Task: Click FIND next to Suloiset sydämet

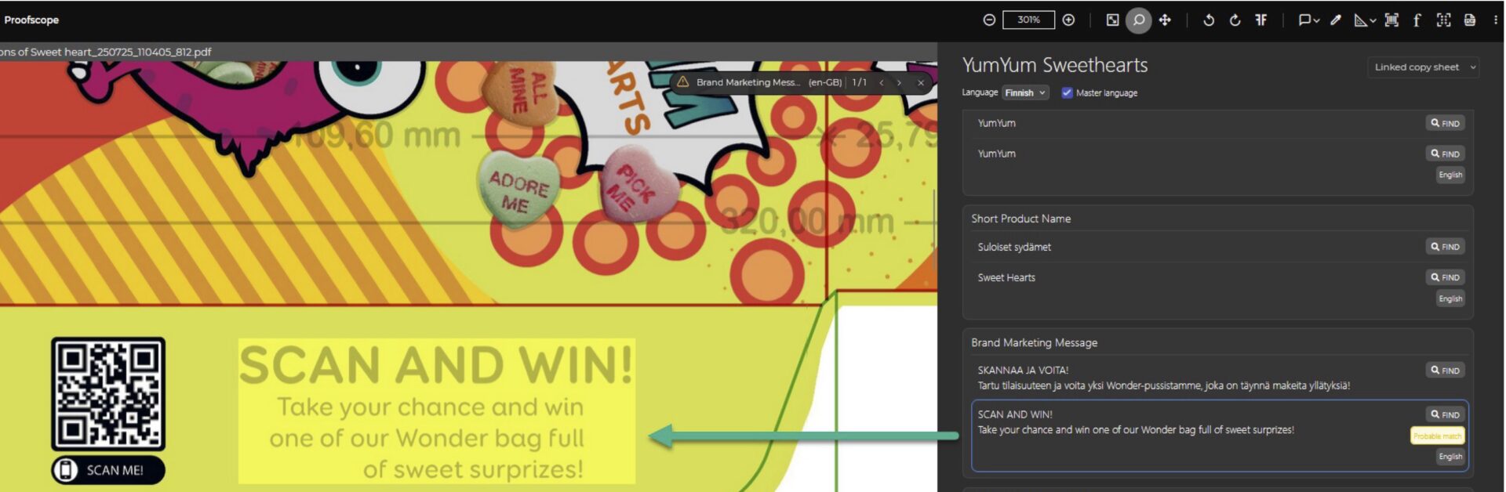Action: point(1445,247)
